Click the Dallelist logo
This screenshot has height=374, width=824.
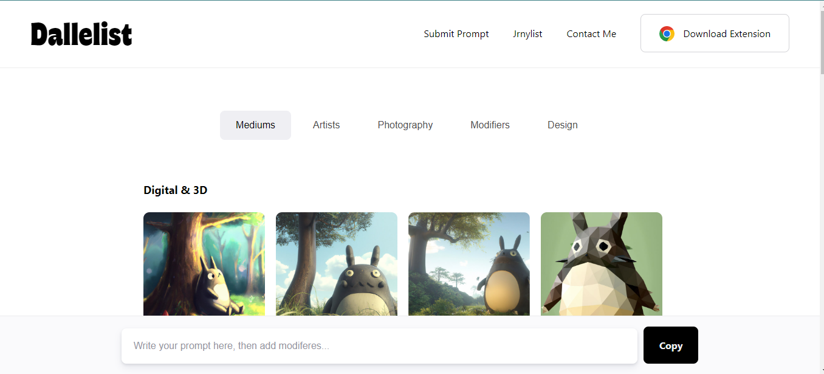click(81, 34)
